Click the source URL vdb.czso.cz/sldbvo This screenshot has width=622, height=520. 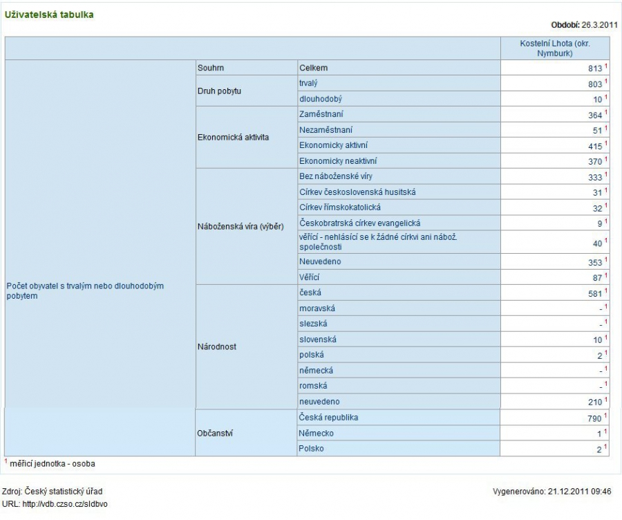click(x=65, y=504)
